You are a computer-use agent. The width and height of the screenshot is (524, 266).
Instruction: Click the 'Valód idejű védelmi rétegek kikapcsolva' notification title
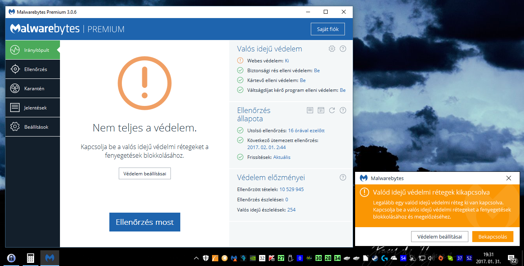431,192
